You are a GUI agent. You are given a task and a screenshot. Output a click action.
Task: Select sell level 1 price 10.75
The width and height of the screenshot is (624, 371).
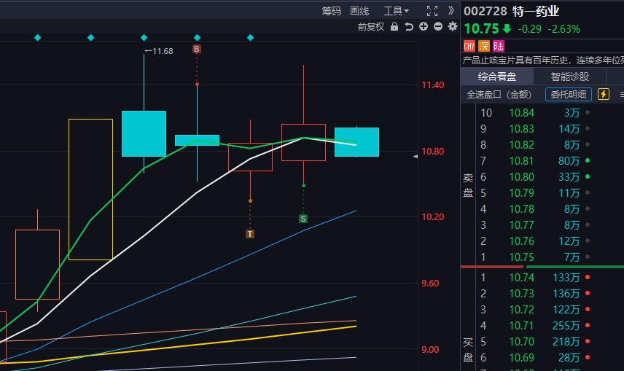(522, 257)
